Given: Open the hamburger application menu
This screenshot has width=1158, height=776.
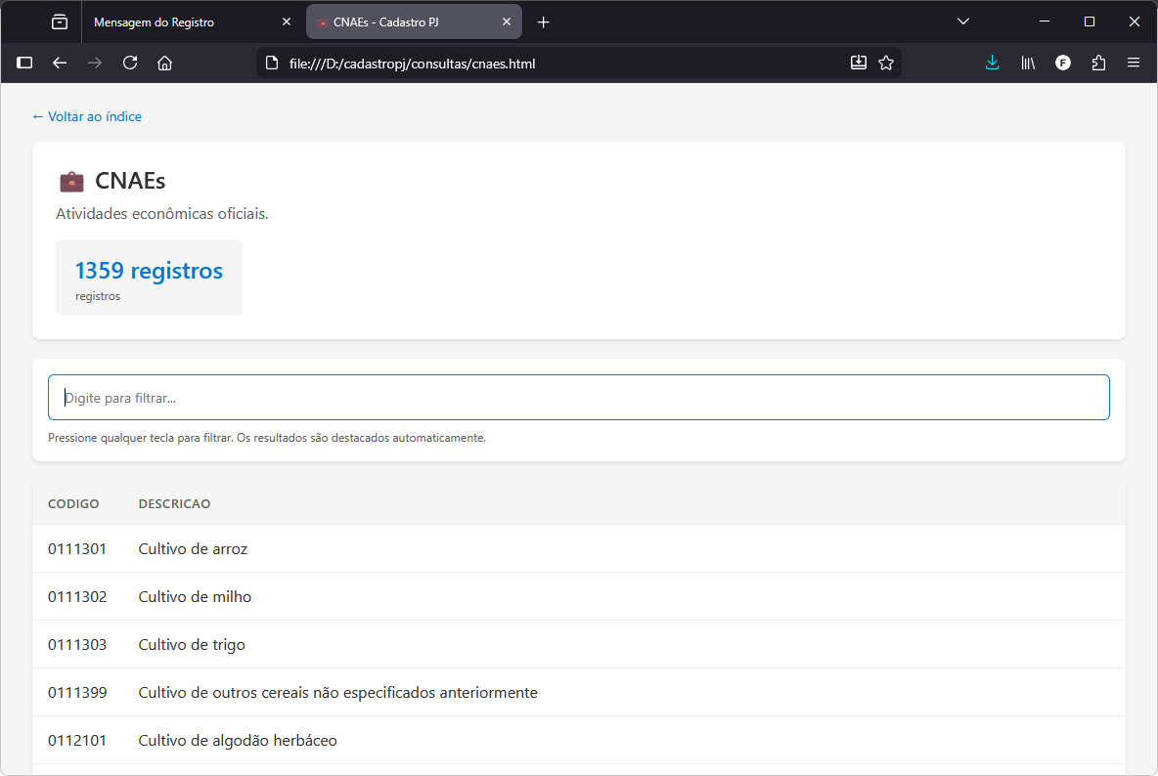Looking at the screenshot, I should click(1134, 63).
